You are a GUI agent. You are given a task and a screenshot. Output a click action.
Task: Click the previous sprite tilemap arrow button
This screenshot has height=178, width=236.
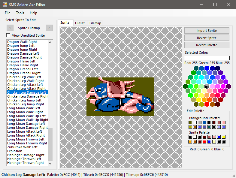coord(10,28)
